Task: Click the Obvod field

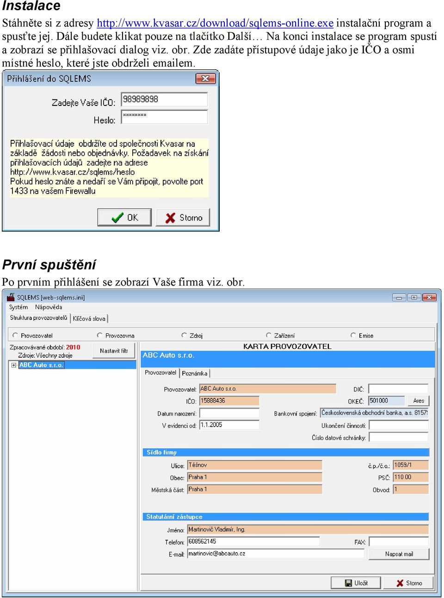Action: (411, 489)
